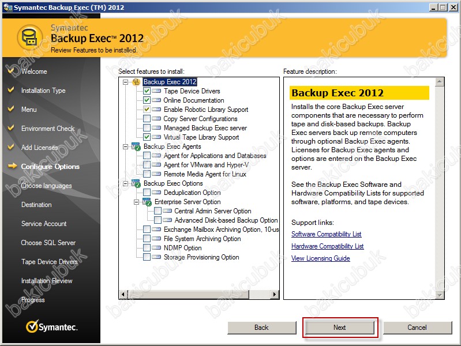Click description pane scroll down arrow
The width and height of the screenshot is (461, 346).
pyautogui.click(x=439, y=295)
